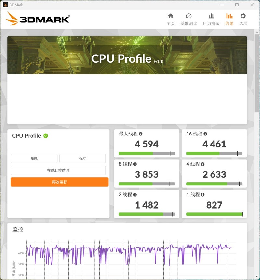Click the 3DMark app icon in title bar
Screen dimensions: 260x280
[5, 5]
